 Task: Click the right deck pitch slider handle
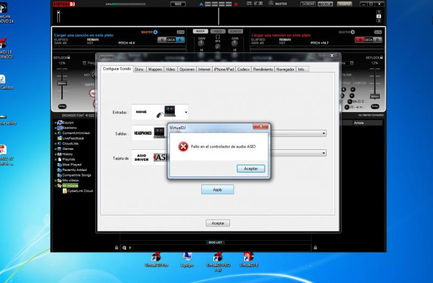(375, 96)
